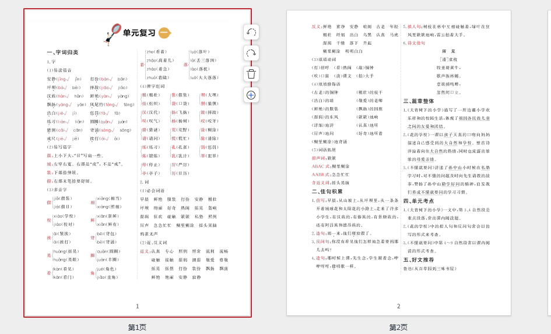Rotate the selected page clockwise

(251, 53)
